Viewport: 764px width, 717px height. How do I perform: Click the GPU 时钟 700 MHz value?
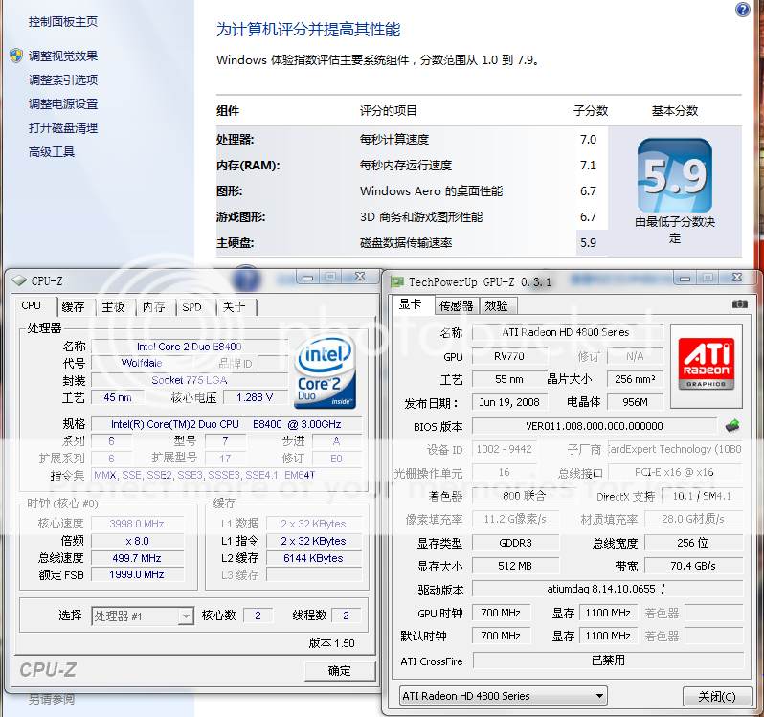coord(501,613)
